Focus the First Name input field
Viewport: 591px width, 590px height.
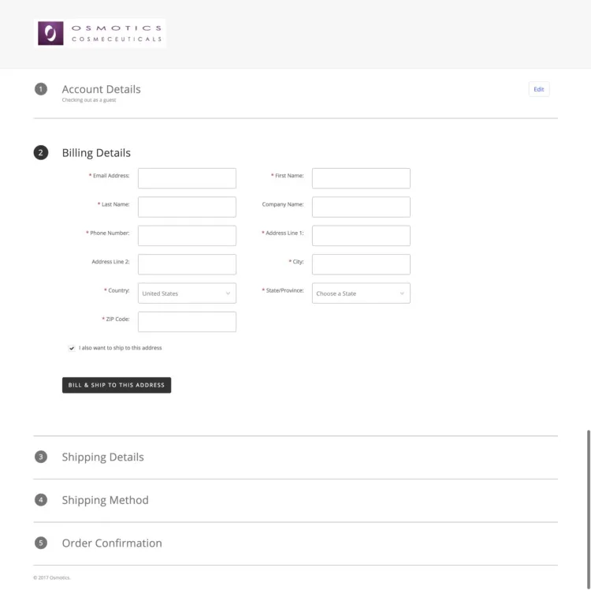pos(361,178)
